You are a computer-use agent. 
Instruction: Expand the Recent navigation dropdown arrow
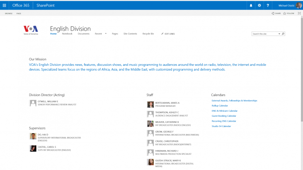click(x=106, y=34)
